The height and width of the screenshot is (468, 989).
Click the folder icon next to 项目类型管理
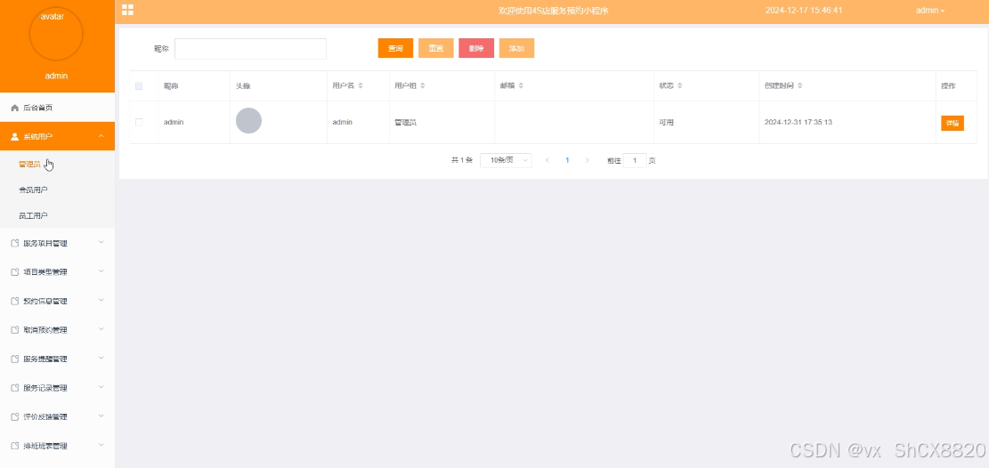pos(15,272)
